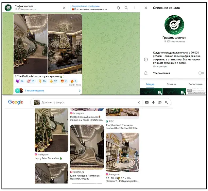Open РБК Топ-10 отелей России article
Image resolution: width=208 pixels, height=191 pixels.
(122, 127)
